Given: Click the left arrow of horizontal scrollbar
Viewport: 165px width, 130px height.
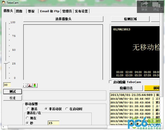Looking at the screenshot, I should (3, 127).
